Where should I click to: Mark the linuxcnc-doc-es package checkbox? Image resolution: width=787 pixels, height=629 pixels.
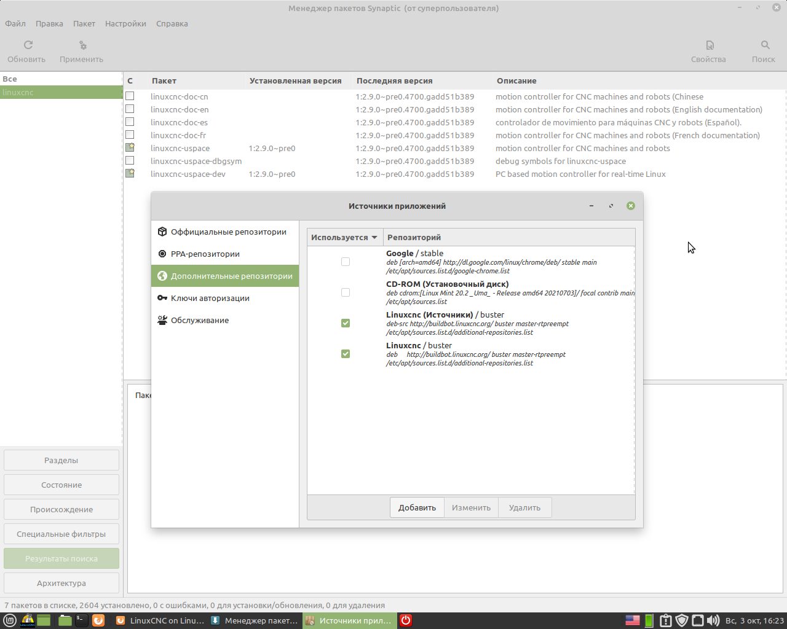[x=130, y=122]
